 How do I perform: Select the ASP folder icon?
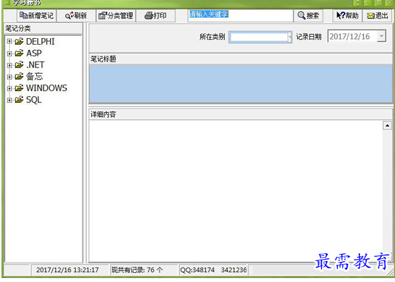[19, 53]
